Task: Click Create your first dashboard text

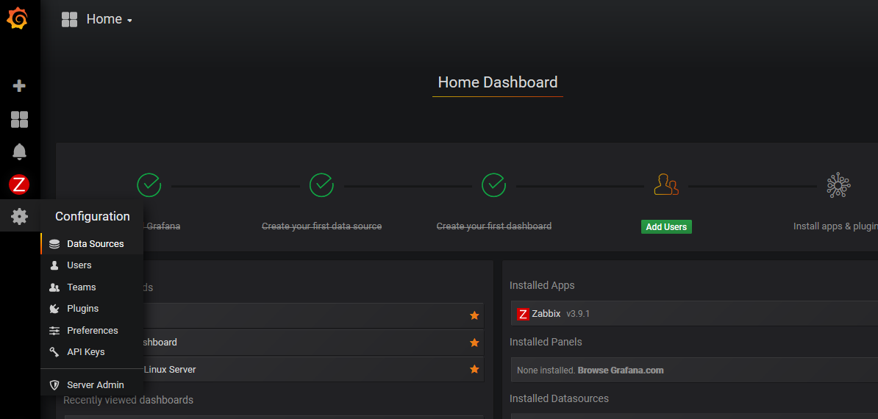Action: [494, 226]
